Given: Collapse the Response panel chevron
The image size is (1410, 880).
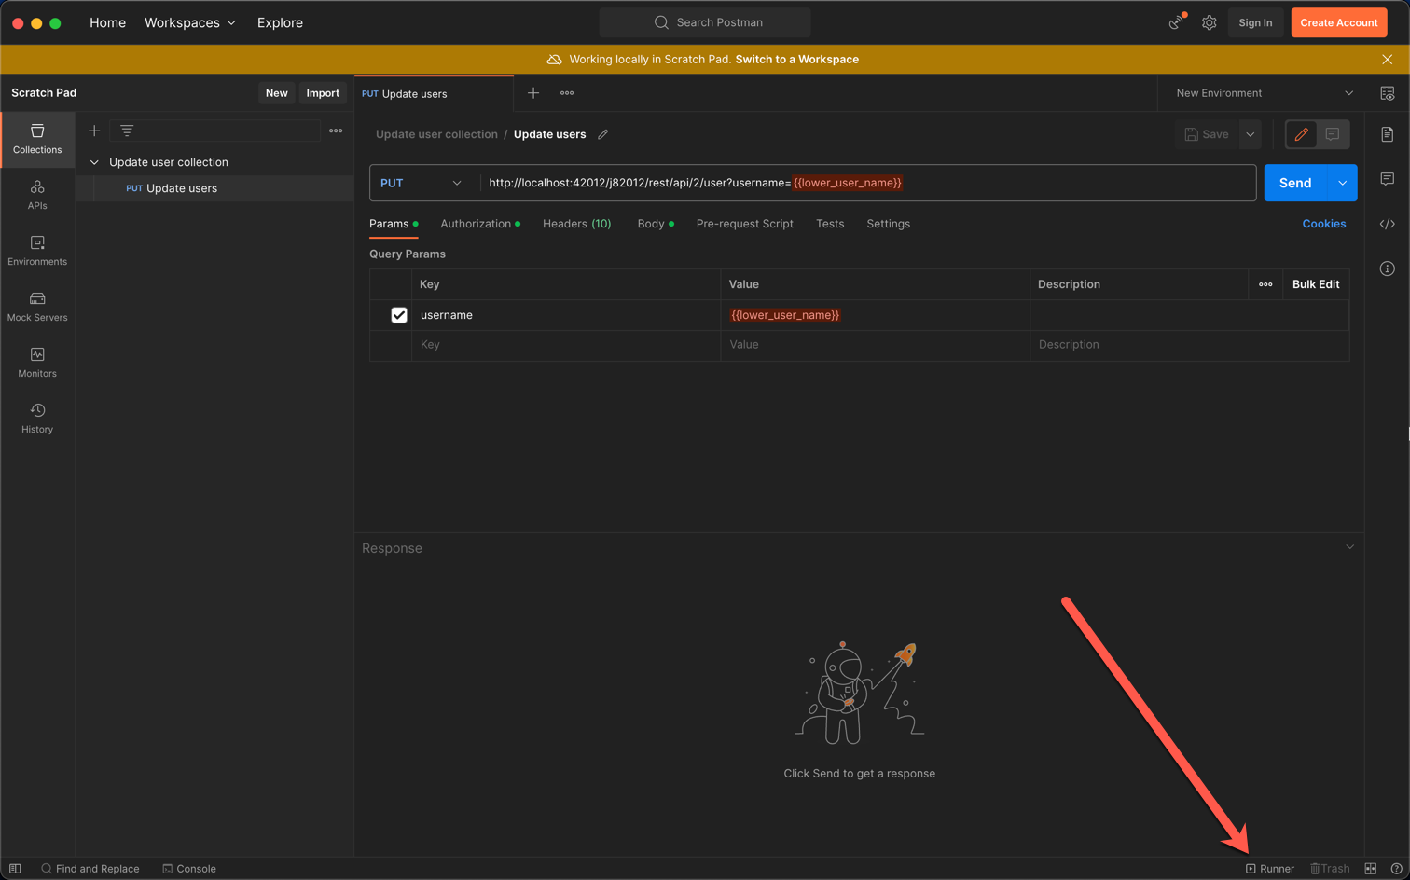Looking at the screenshot, I should [1349, 547].
